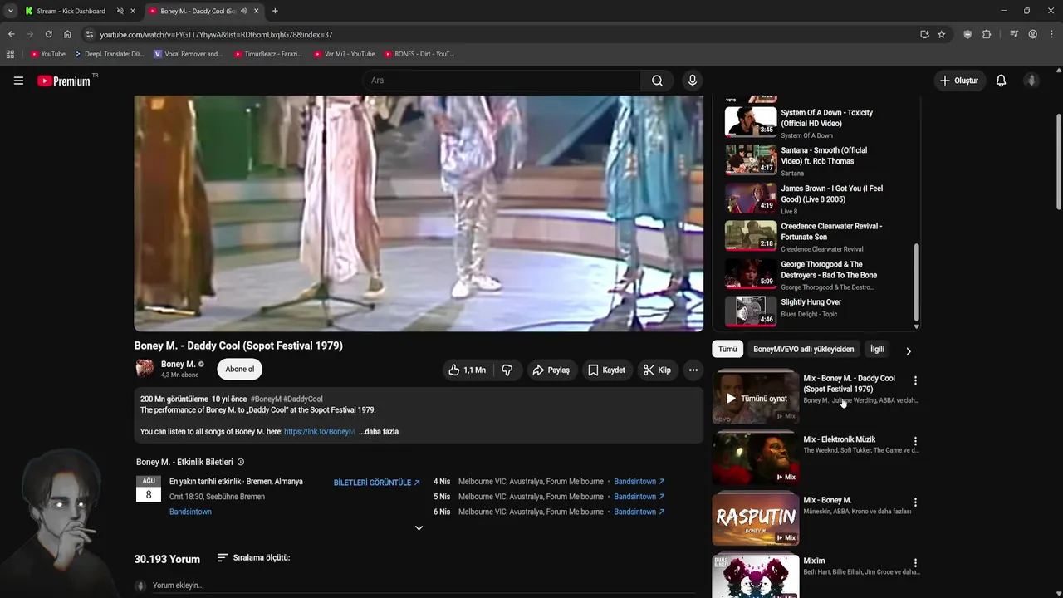Open Bandsintown link for 4 Nis event
This screenshot has height=598, width=1063.
pyautogui.click(x=639, y=482)
